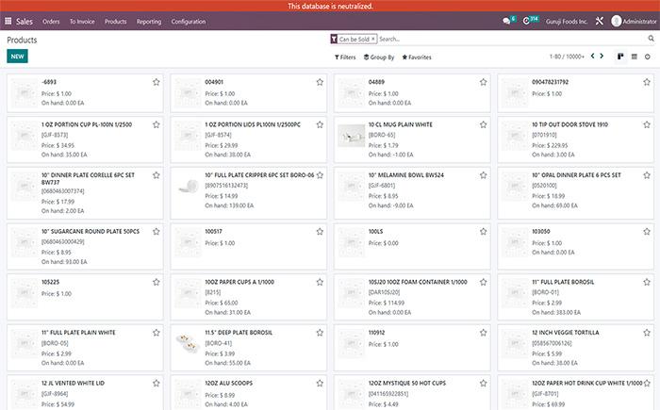
Task: Switch to Kanban view
Action: click(620, 57)
